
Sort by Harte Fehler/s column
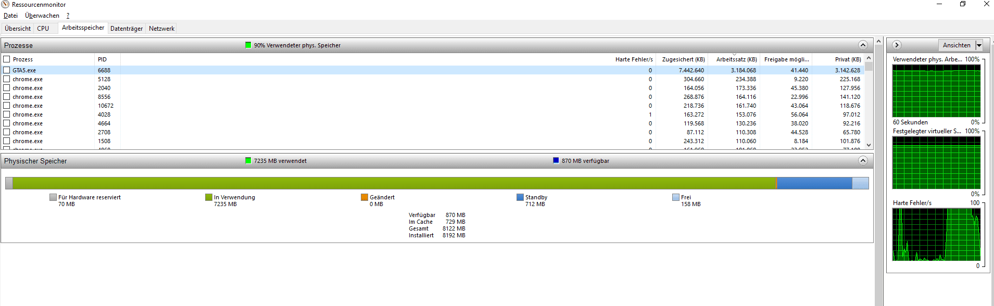click(634, 59)
